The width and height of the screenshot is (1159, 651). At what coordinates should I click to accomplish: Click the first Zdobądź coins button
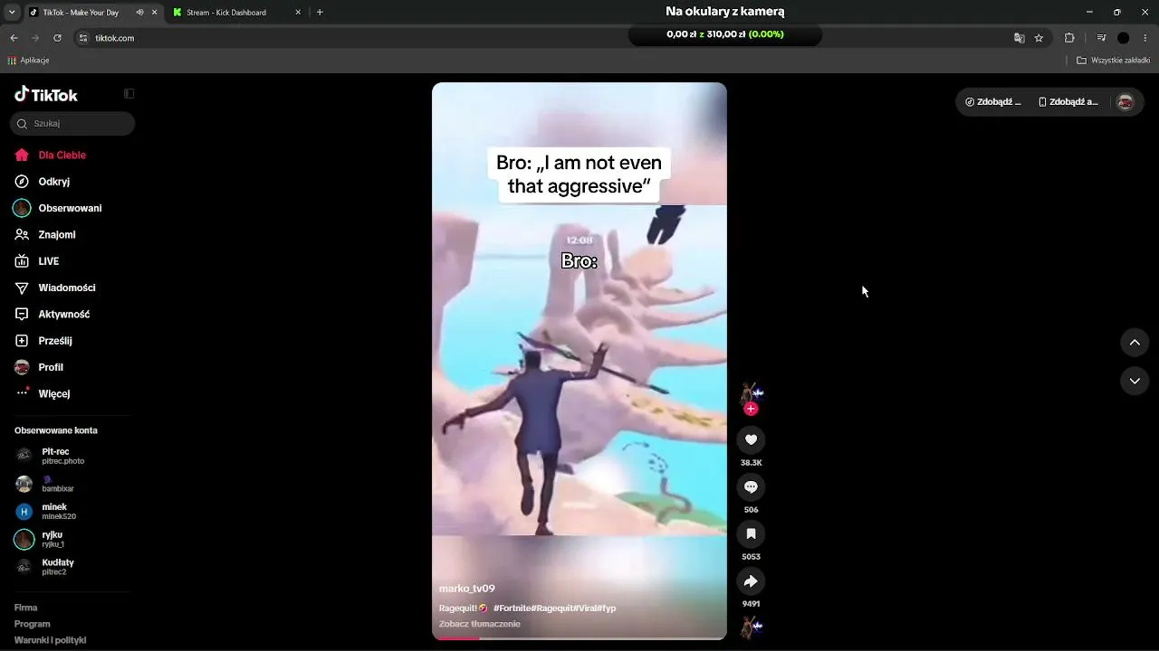pos(993,102)
